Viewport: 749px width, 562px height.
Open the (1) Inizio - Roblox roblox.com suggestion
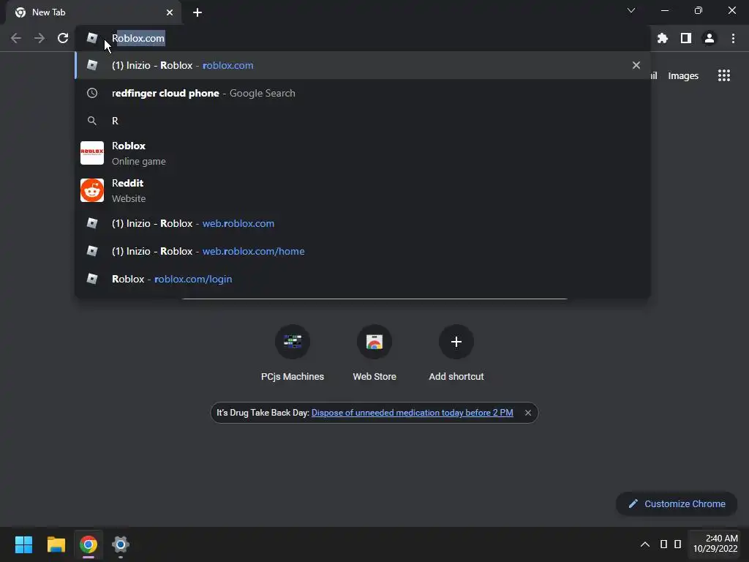pos(363,65)
